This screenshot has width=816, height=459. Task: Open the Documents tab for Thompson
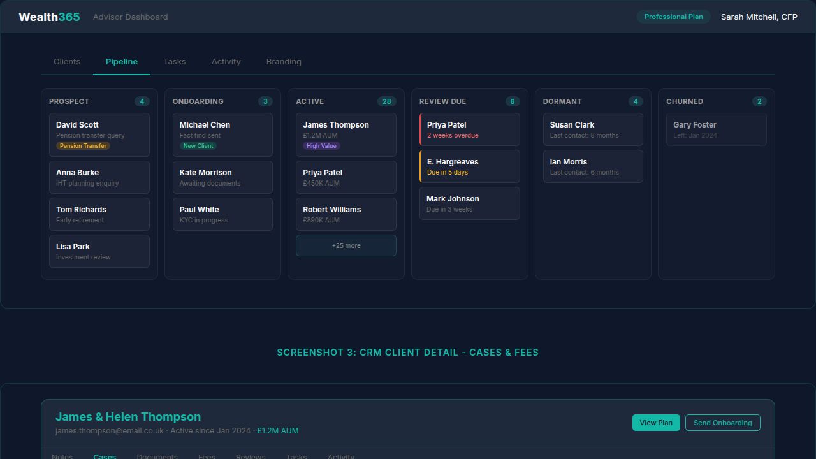[x=157, y=456]
